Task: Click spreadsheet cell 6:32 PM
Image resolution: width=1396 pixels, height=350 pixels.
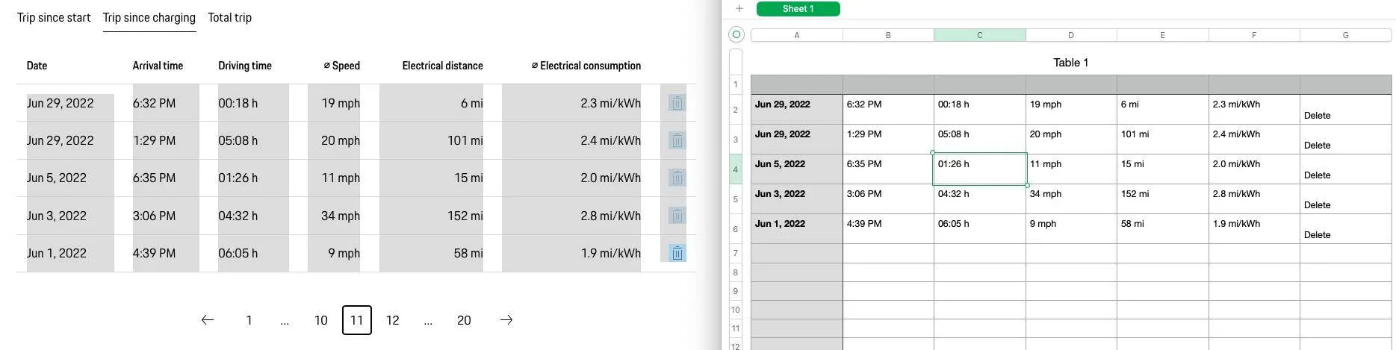Action: (888, 110)
